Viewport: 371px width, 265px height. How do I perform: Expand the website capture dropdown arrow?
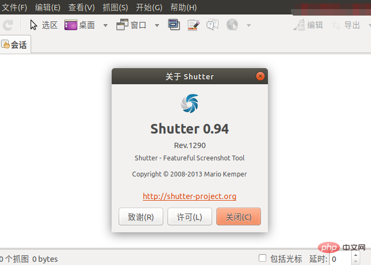[249, 25]
